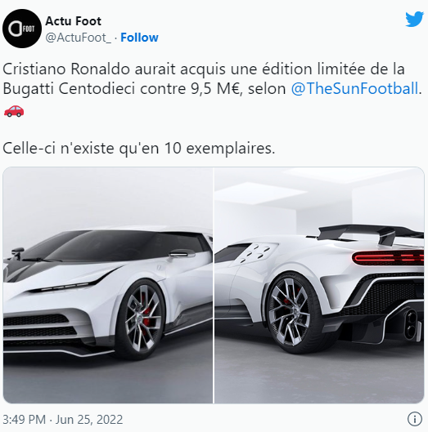
Task: Click the Actu Foot display name
Action: click(73, 21)
